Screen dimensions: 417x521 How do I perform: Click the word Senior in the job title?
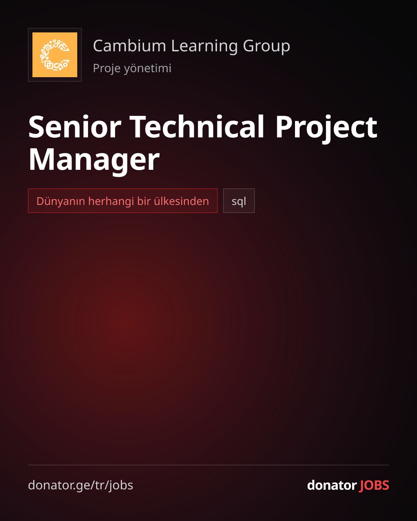pos(75,127)
